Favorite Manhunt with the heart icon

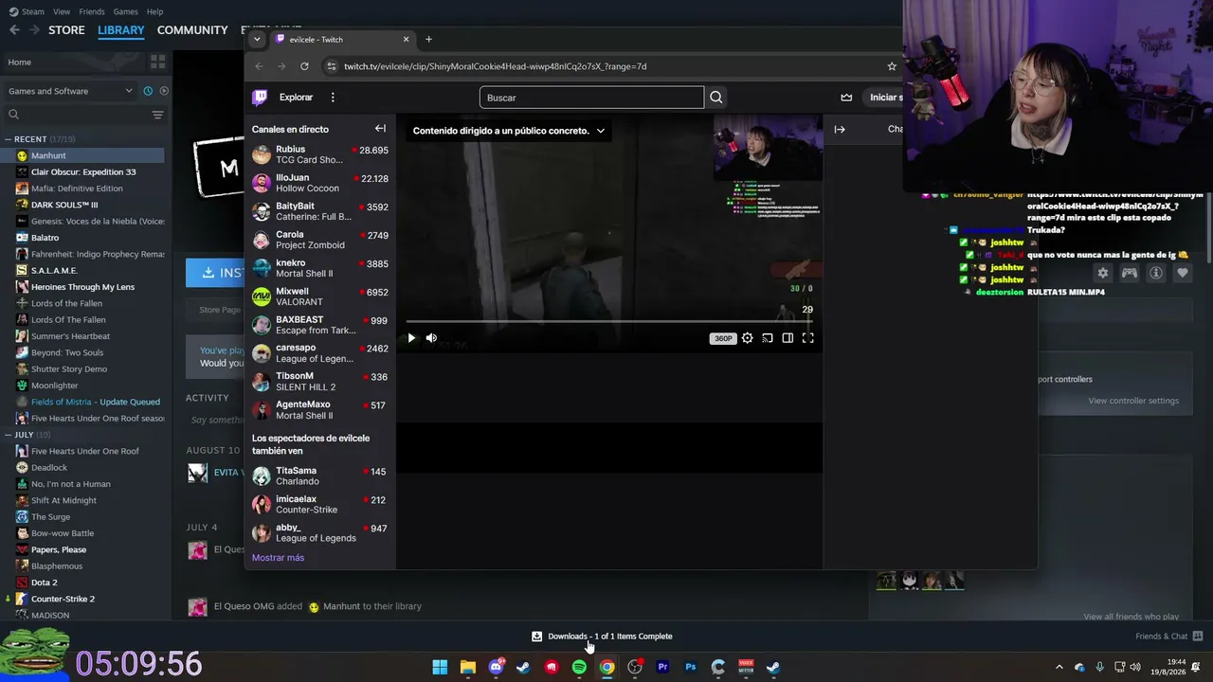click(1183, 273)
